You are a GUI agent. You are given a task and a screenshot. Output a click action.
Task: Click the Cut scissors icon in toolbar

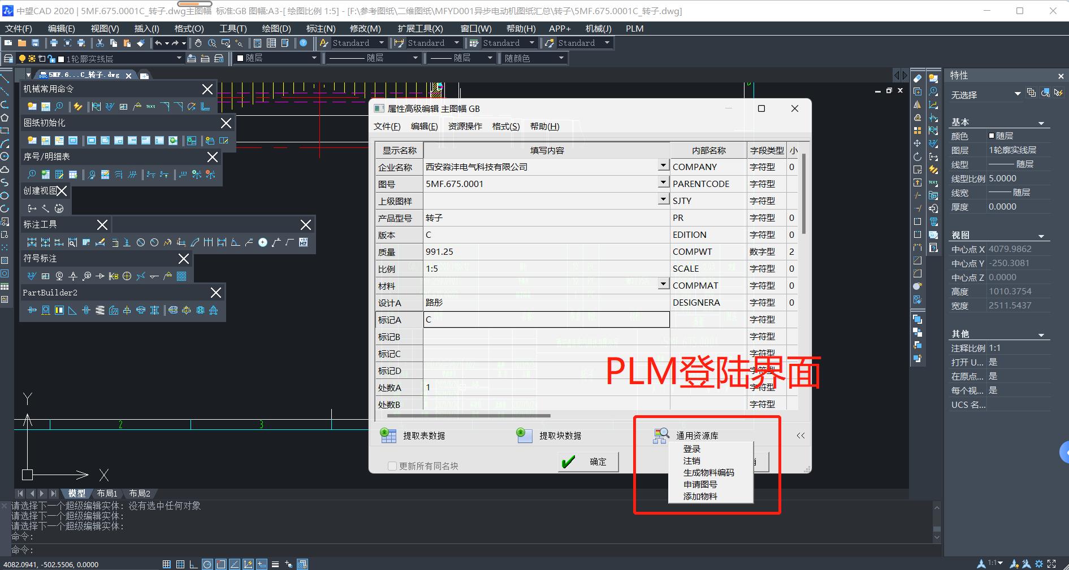100,43
